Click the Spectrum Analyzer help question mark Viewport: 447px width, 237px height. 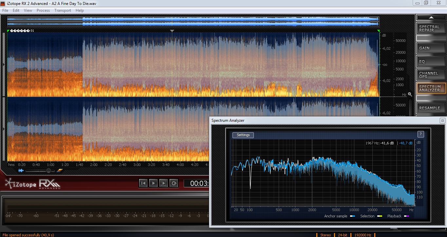point(421,134)
